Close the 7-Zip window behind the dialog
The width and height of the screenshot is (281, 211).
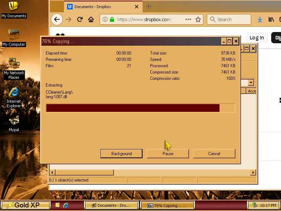click(253, 49)
